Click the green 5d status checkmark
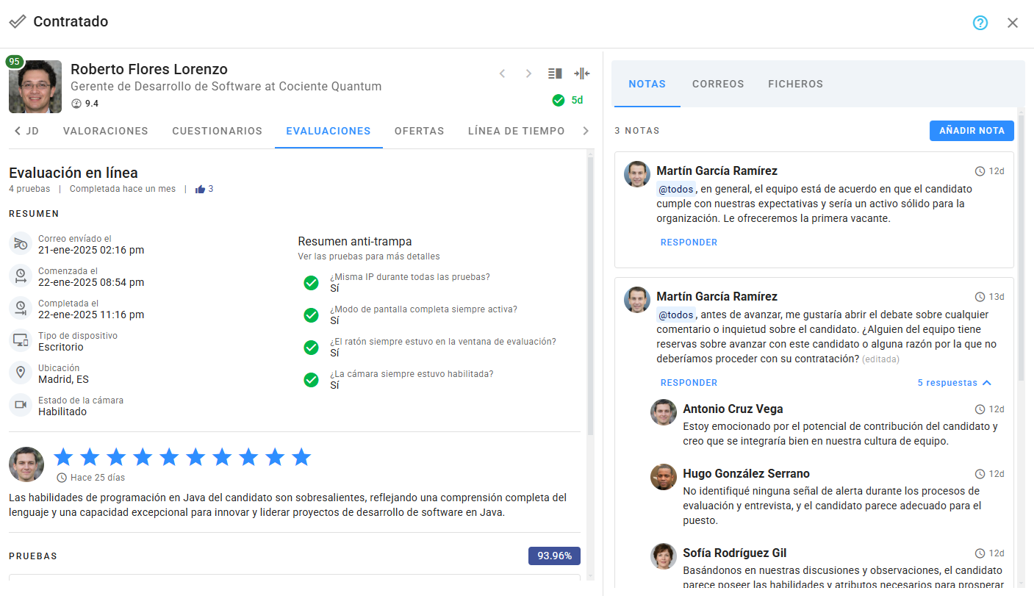 559,100
